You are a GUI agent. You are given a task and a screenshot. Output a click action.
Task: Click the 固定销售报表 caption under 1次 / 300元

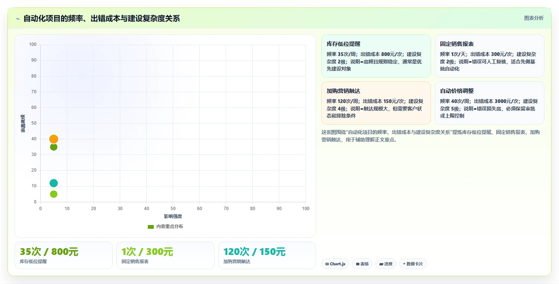(135, 262)
